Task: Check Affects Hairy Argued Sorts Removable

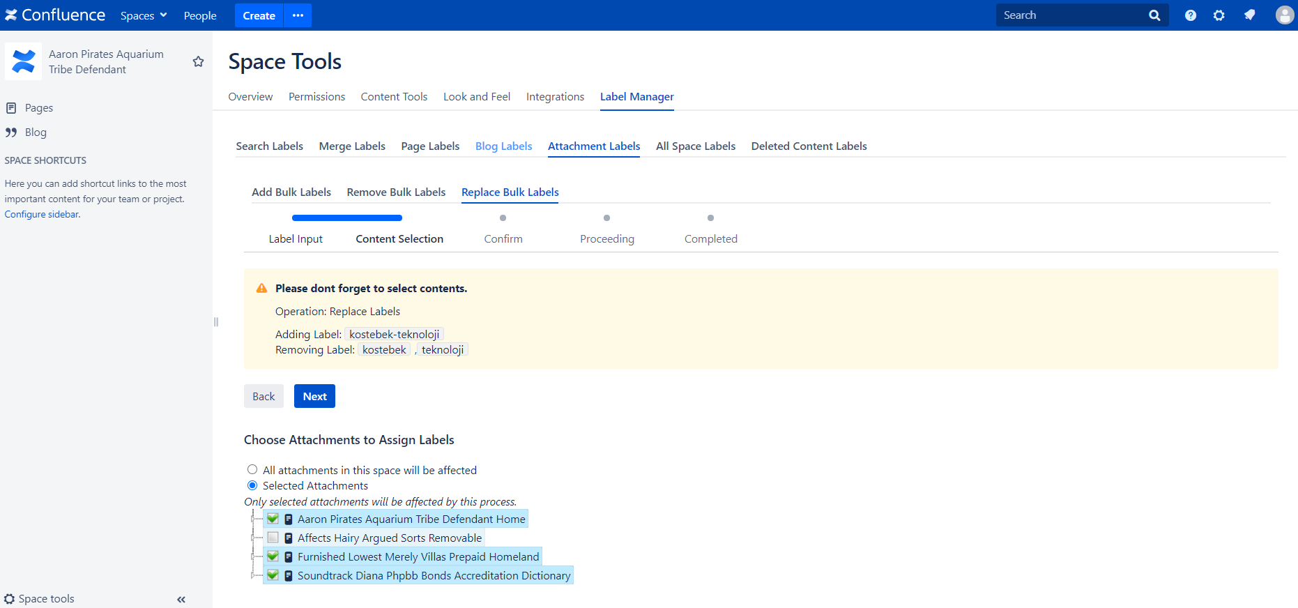Action: click(273, 538)
